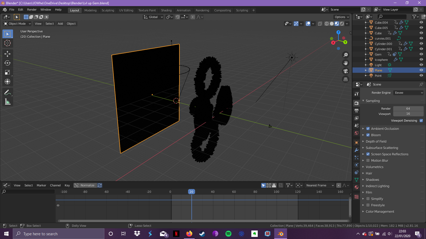
Task: Toggle the Normalize button in graph editor
Action: click(x=85, y=185)
